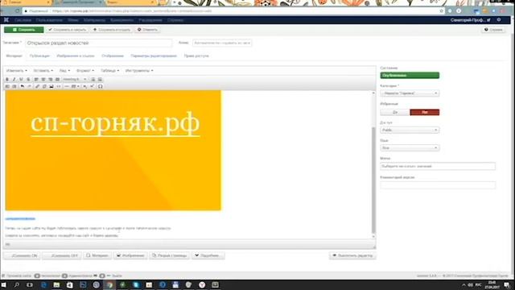Click the horizontal line icon in toolbar

(x=67, y=86)
